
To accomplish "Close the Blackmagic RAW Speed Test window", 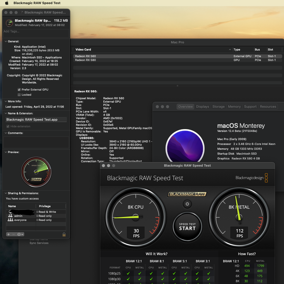I will click(103, 166).
